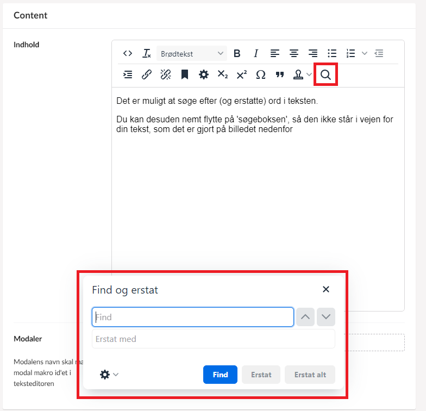Open the search options gear dropdown
The width and height of the screenshot is (426, 411).
[x=109, y=375]
